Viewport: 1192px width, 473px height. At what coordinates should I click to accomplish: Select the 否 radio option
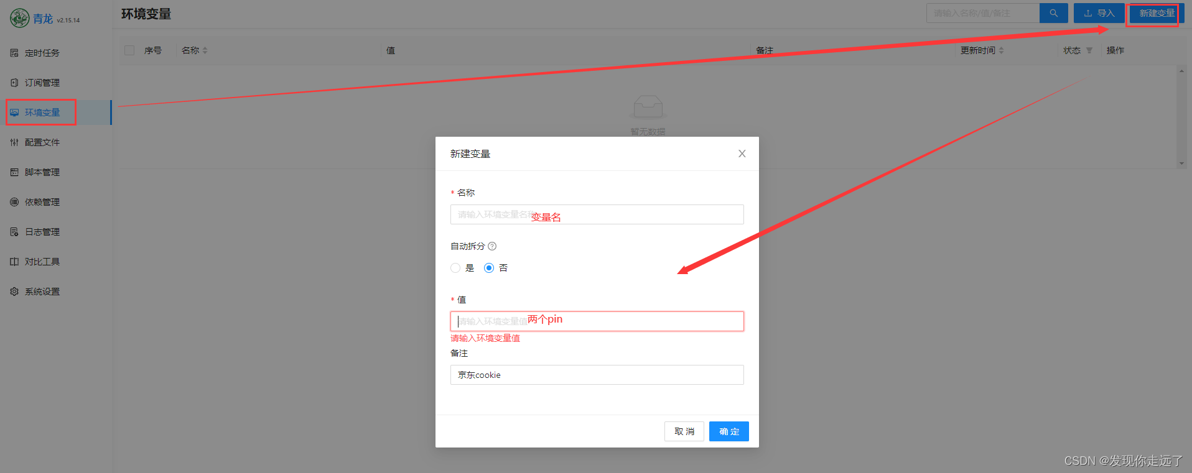click(x=489, y=268)
